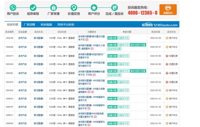Select the 投诉列表 tab
This screenshot has width=200, height=127.
[13, 25]
